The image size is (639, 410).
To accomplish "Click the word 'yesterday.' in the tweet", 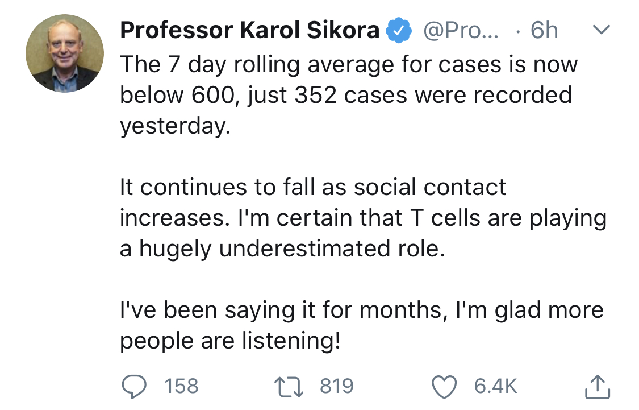I will (x=175, y=126).
